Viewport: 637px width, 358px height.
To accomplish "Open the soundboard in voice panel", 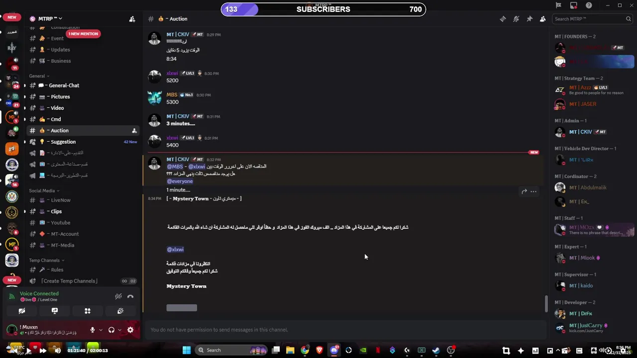I will pos(120,311).
